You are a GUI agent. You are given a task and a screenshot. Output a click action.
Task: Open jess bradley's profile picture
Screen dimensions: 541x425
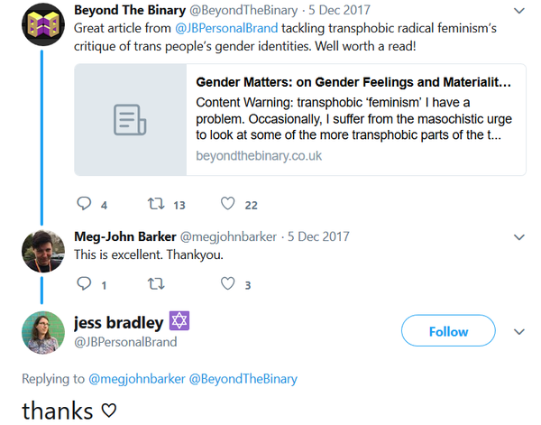(40, 331)
